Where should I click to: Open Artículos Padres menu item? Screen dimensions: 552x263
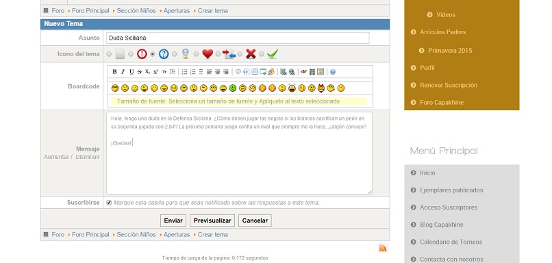pos(442,32)
